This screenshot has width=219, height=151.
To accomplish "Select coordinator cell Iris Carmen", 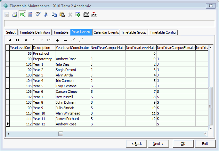I will tap(73, 81).
